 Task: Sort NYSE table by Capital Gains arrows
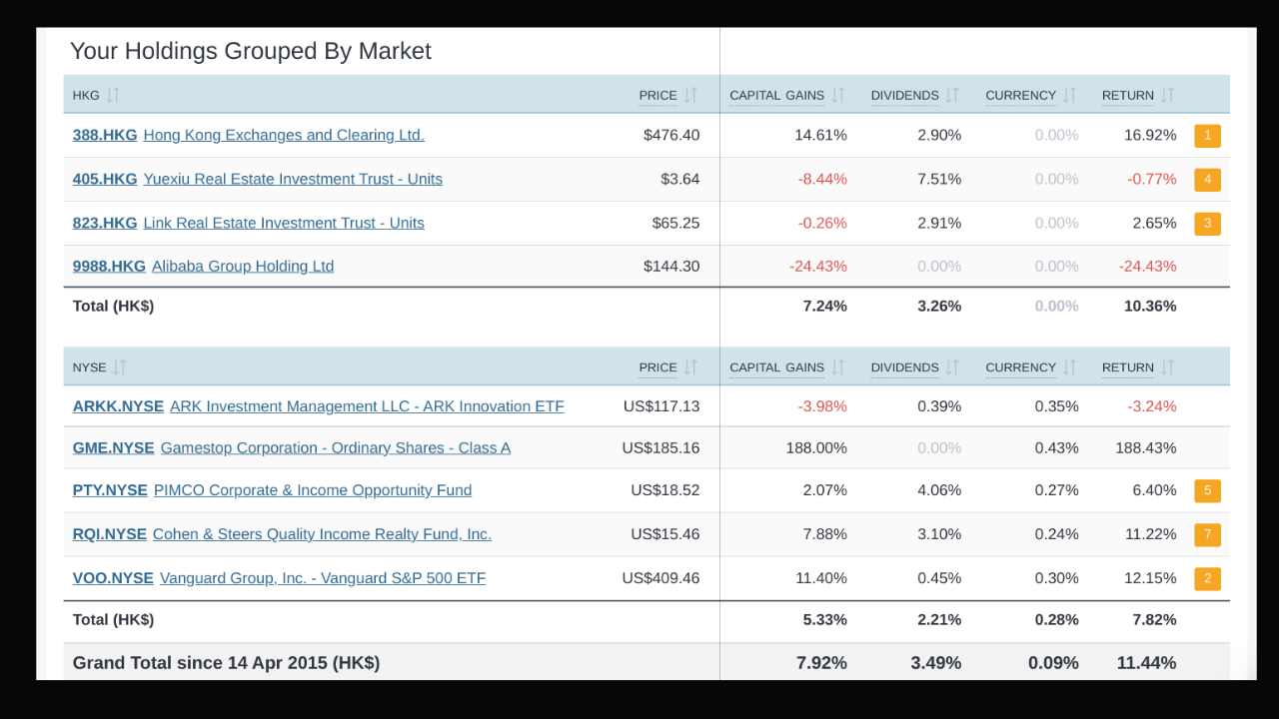point(838,367)
